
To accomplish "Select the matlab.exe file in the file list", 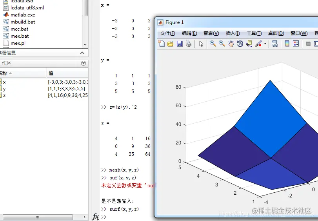I will point(23,15).
